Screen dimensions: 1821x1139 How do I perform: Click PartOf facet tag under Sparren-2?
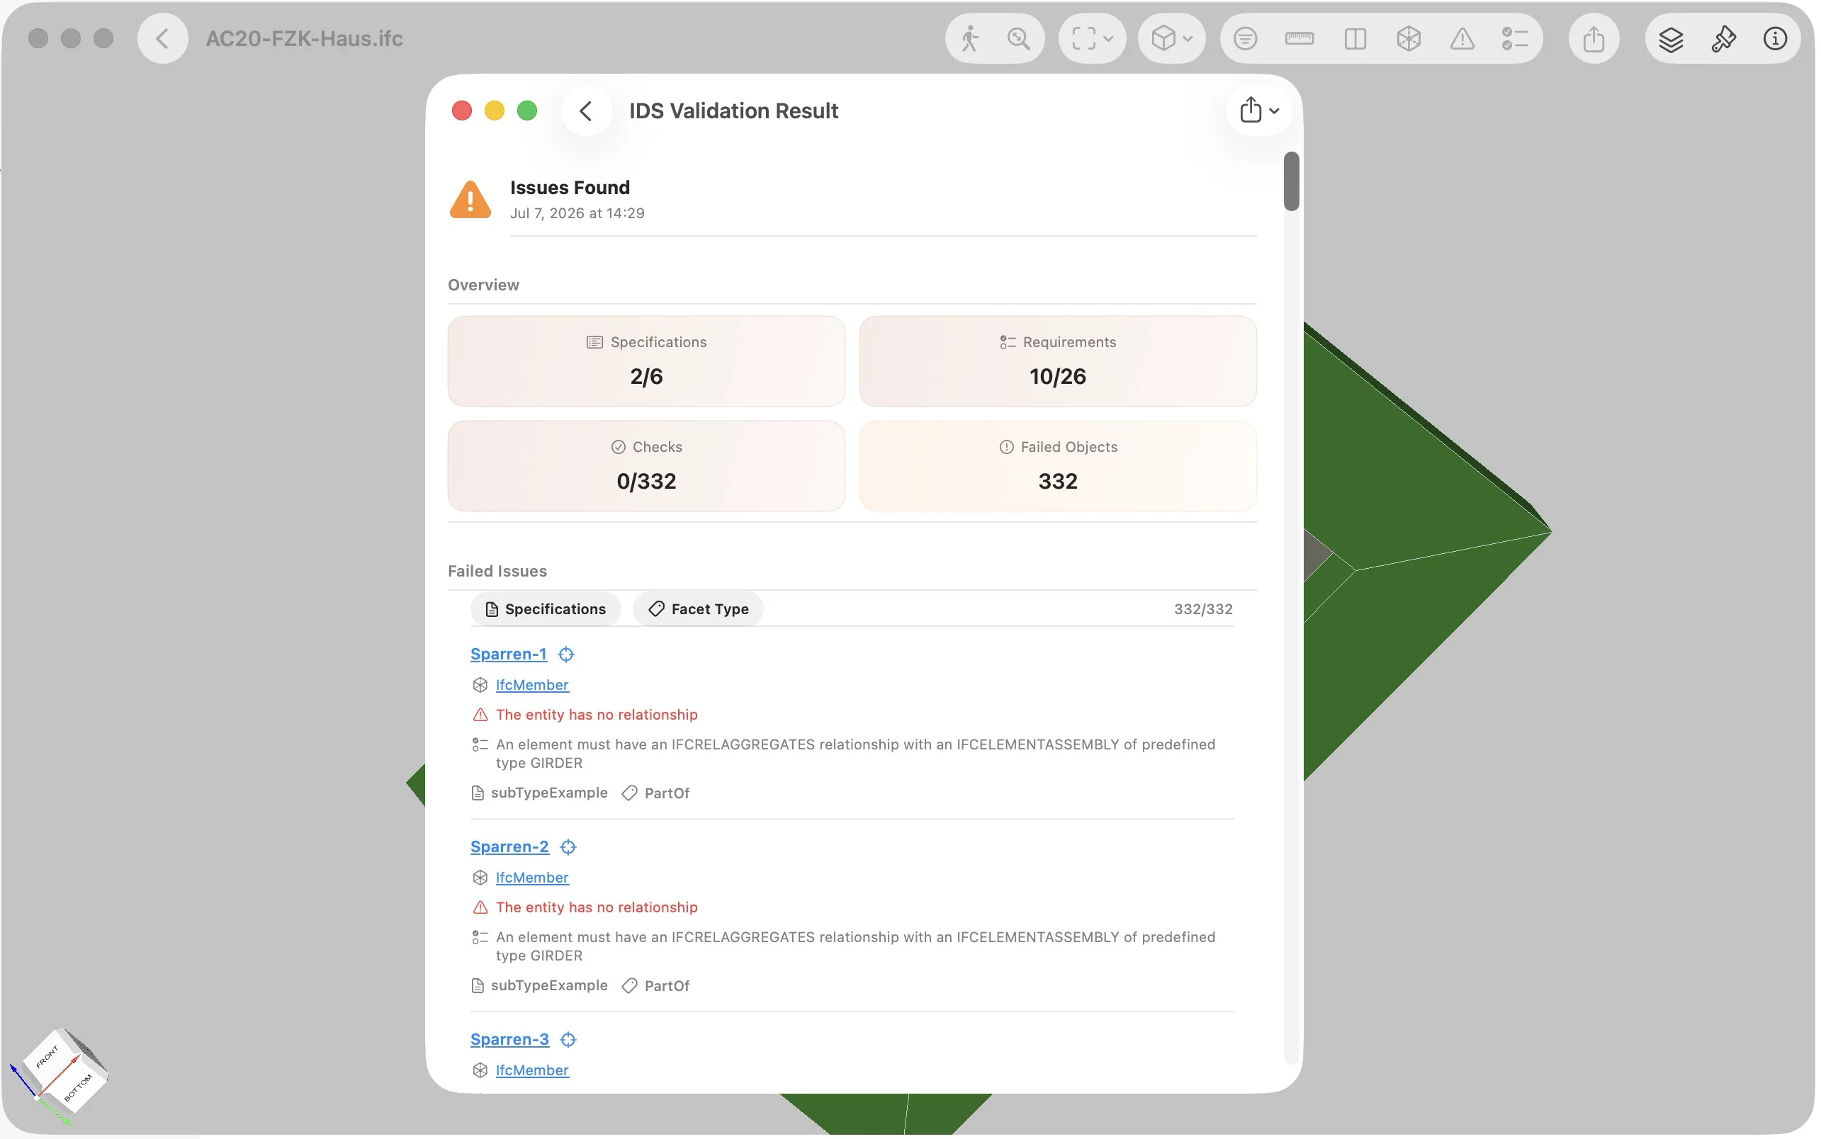pyautogui.click(x=668, y=987)
